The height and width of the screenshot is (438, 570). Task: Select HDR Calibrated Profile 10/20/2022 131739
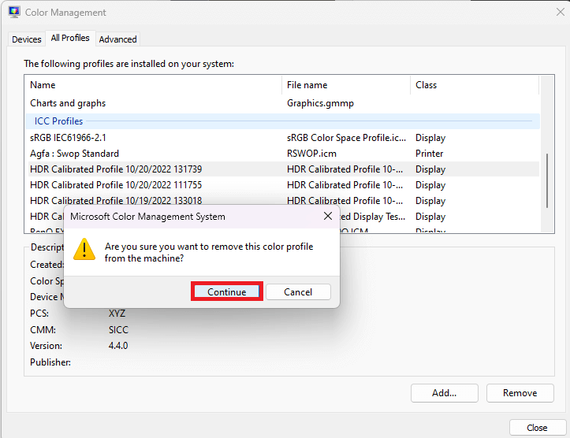point(282,169)
